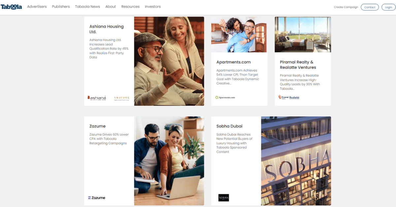Click the bedroom view photo in Piramal card

[303, 35]
